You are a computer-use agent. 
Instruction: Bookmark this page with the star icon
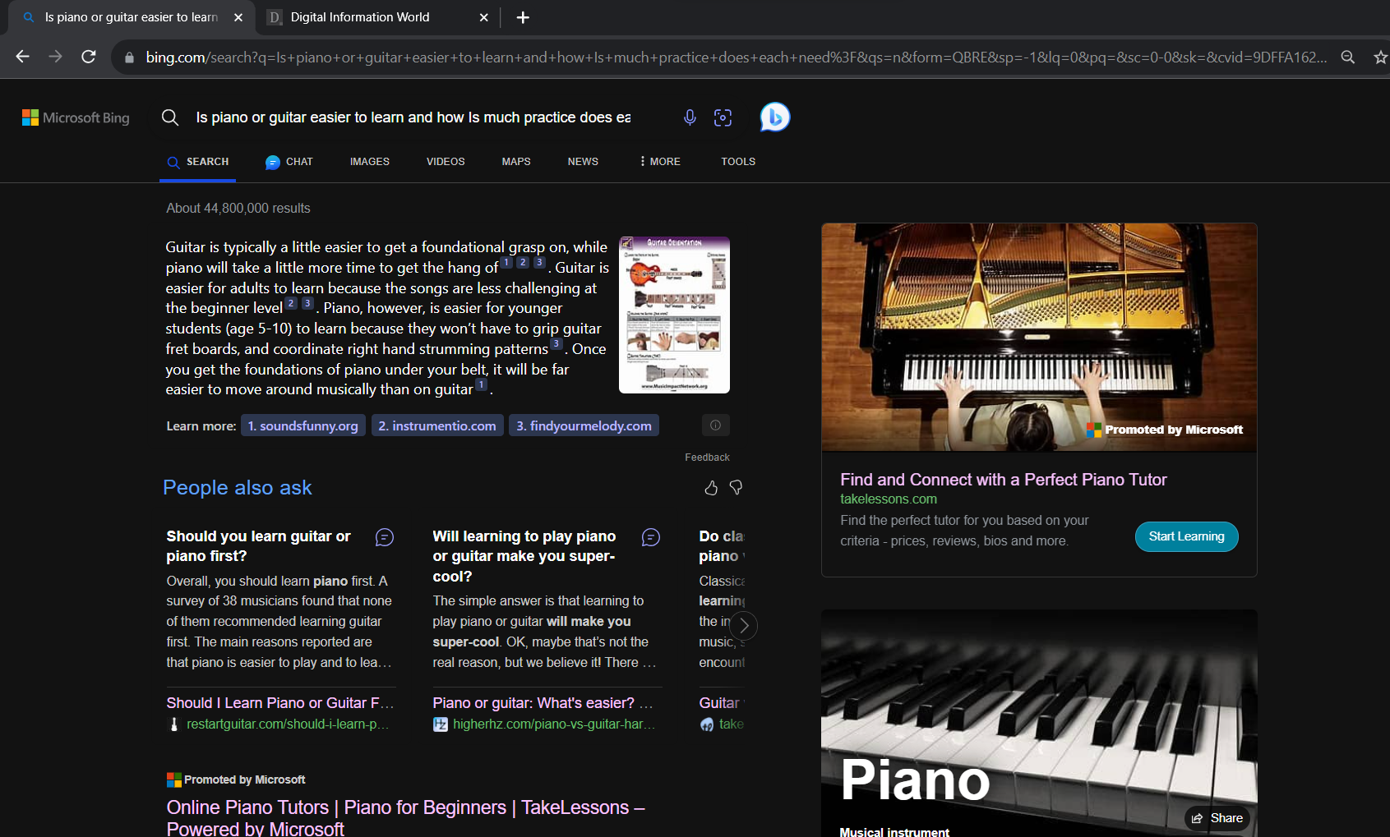point(1381,57)
